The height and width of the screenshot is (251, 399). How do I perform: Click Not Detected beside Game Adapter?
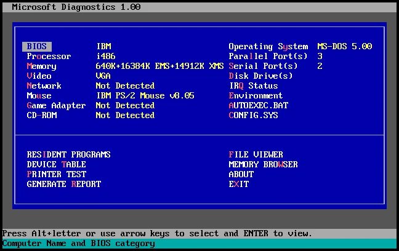(x=125, y=106)
